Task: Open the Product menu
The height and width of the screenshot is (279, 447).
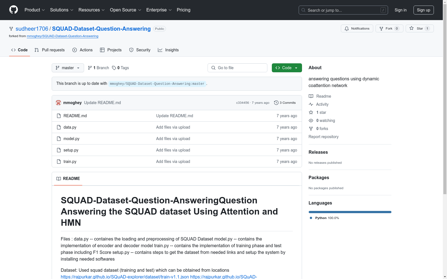Action: pos(35,10)
